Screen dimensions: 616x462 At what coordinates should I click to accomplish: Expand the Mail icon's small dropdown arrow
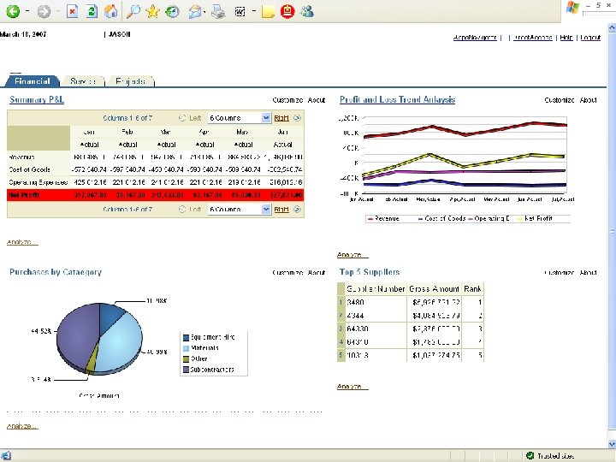[205, 12]
